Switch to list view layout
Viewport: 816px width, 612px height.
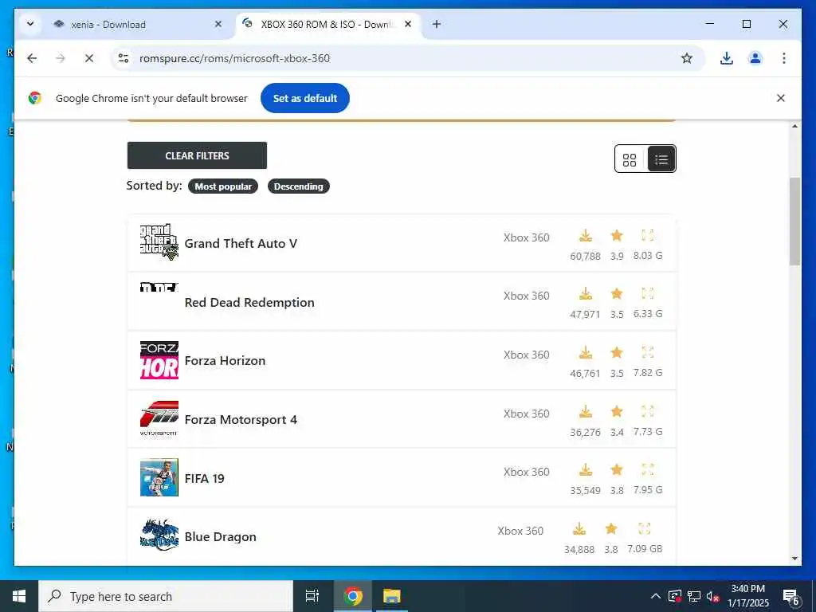pos(661,159)
